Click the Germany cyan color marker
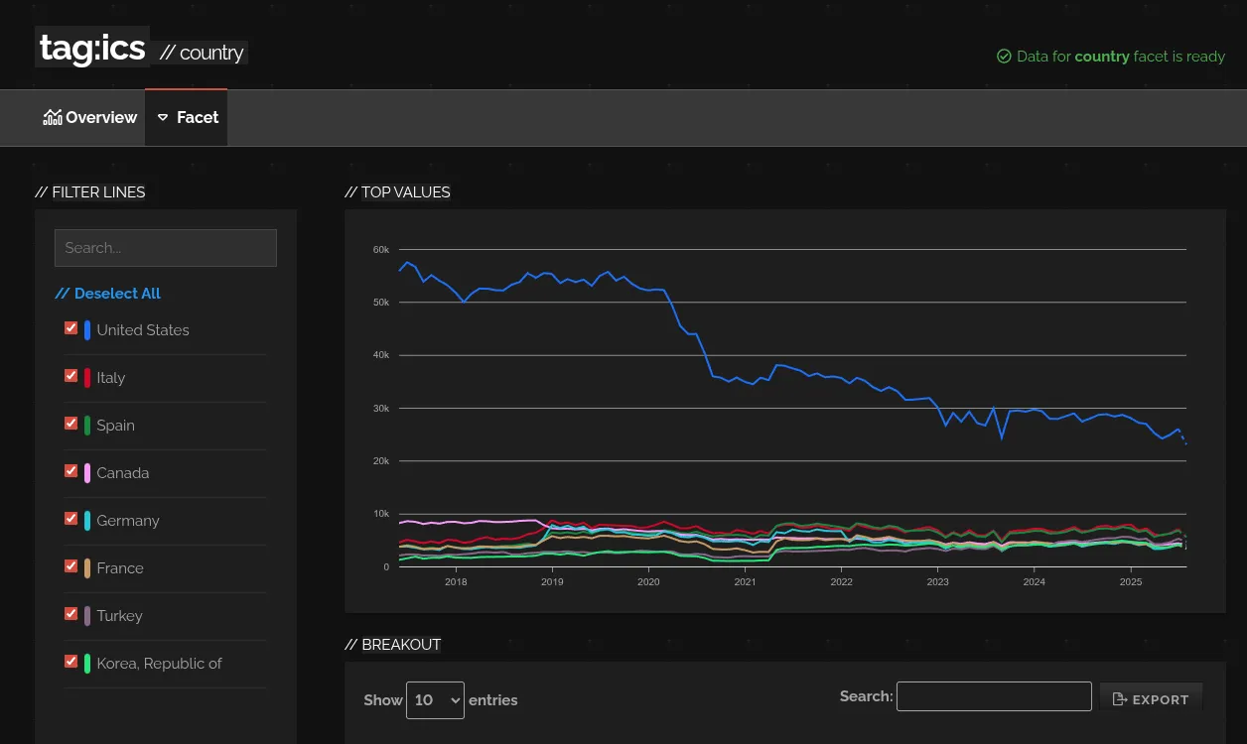This screenshot has width=1247, height=744. [87, 521]
